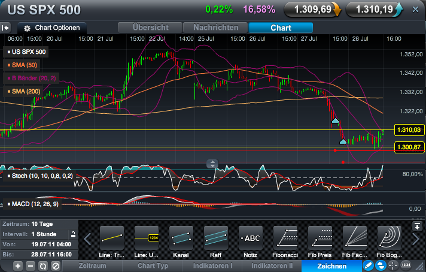Activate the pencil drawing mode icon
Screen dimensions: 426x272
pyautogui.click(x=368, y=265)
